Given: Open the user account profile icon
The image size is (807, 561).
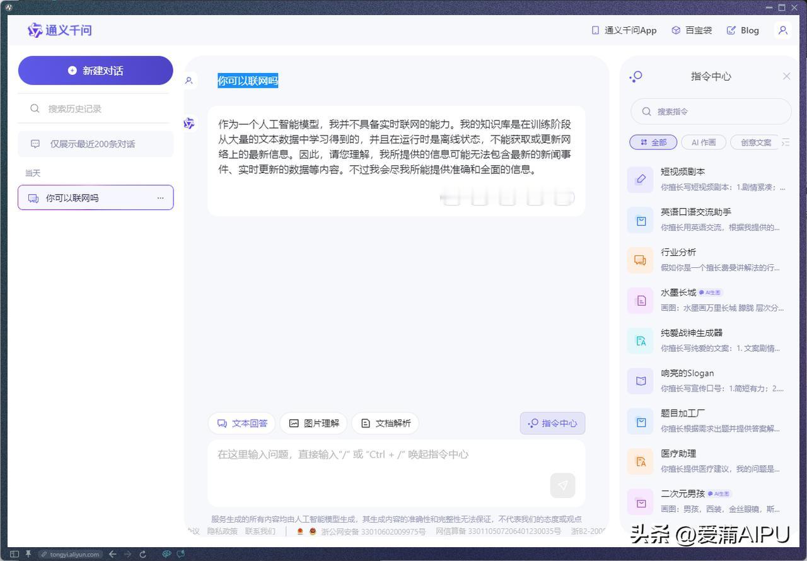Looking at the screenshot, I should (x=783, y=30).
